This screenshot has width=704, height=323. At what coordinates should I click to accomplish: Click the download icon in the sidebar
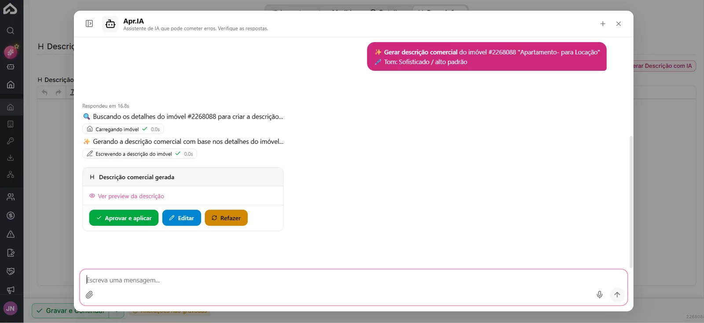click(11, 157)
